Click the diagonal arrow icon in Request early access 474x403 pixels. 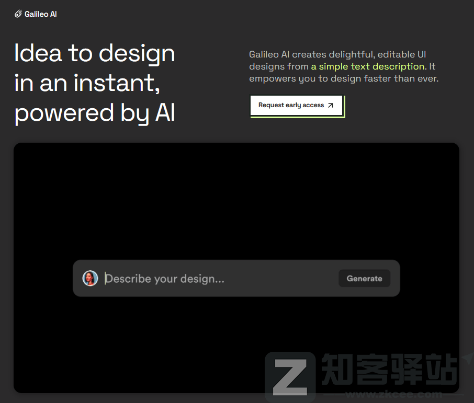330,106
